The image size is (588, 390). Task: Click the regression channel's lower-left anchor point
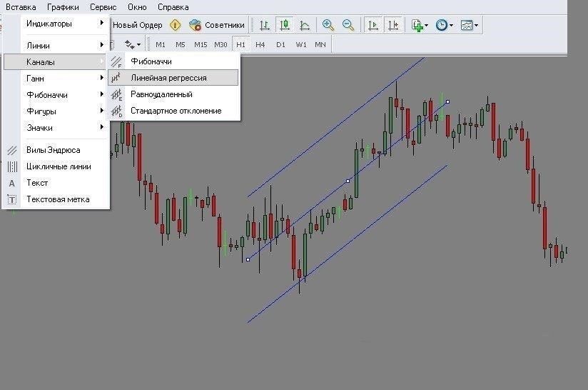[248, 259]
